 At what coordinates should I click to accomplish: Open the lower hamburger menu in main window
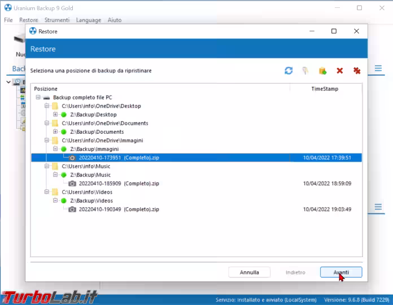click(378, 207)
